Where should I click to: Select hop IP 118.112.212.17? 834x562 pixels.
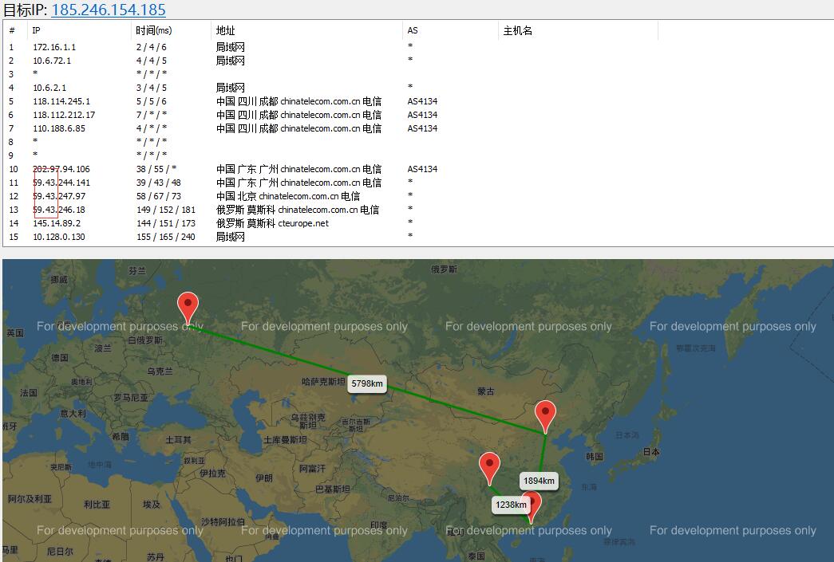pos(64,115)
